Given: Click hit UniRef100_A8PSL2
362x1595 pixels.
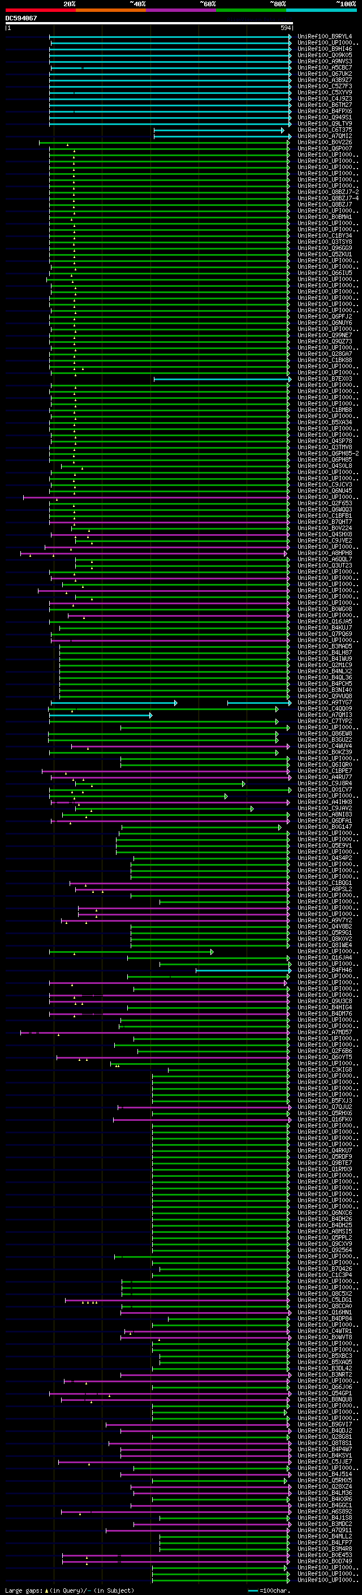Looking at the screenshot, I should click(x=325, y=889).
